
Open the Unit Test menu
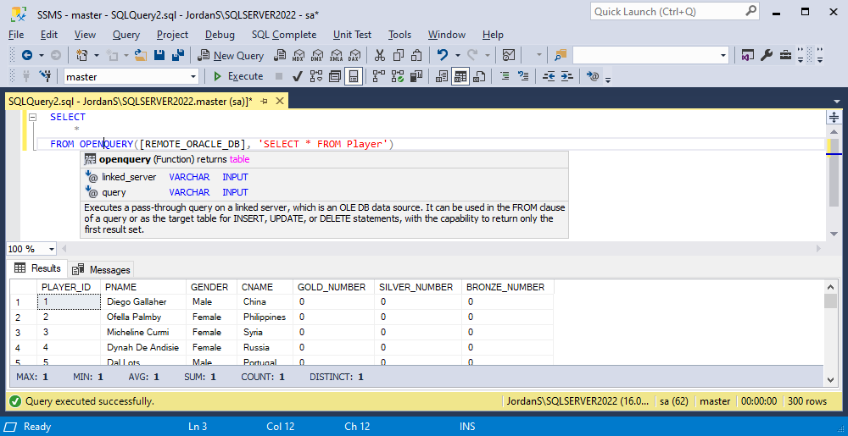click(352, 35)
